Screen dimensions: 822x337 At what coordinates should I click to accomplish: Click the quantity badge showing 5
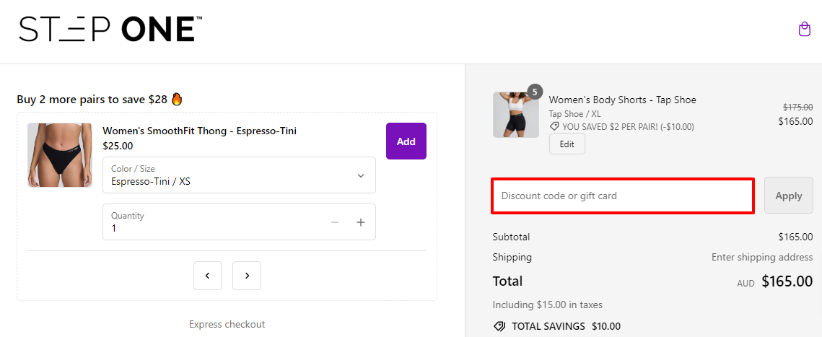(535, 92)
